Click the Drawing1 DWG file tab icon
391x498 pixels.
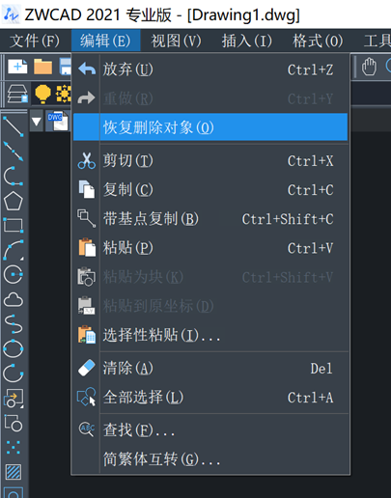pos(58,121)
